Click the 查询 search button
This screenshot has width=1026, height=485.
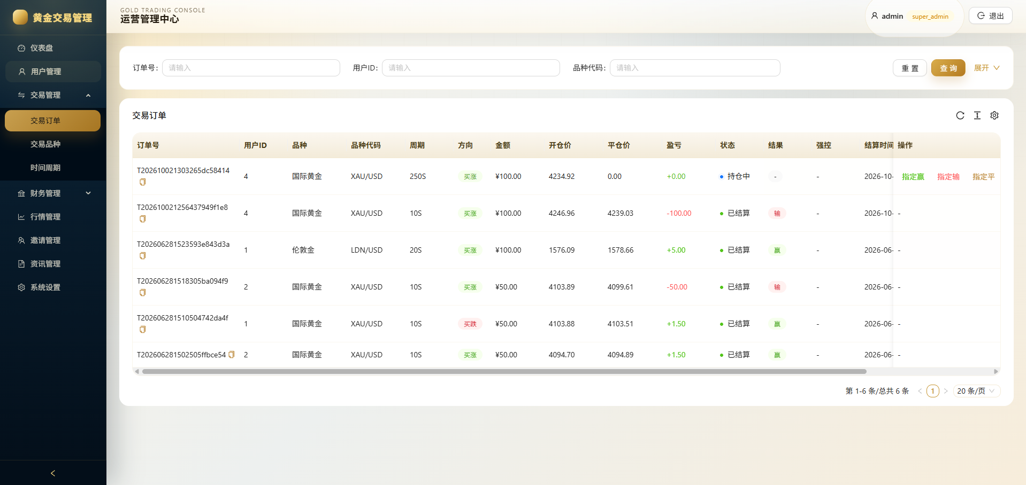[948, 68]
